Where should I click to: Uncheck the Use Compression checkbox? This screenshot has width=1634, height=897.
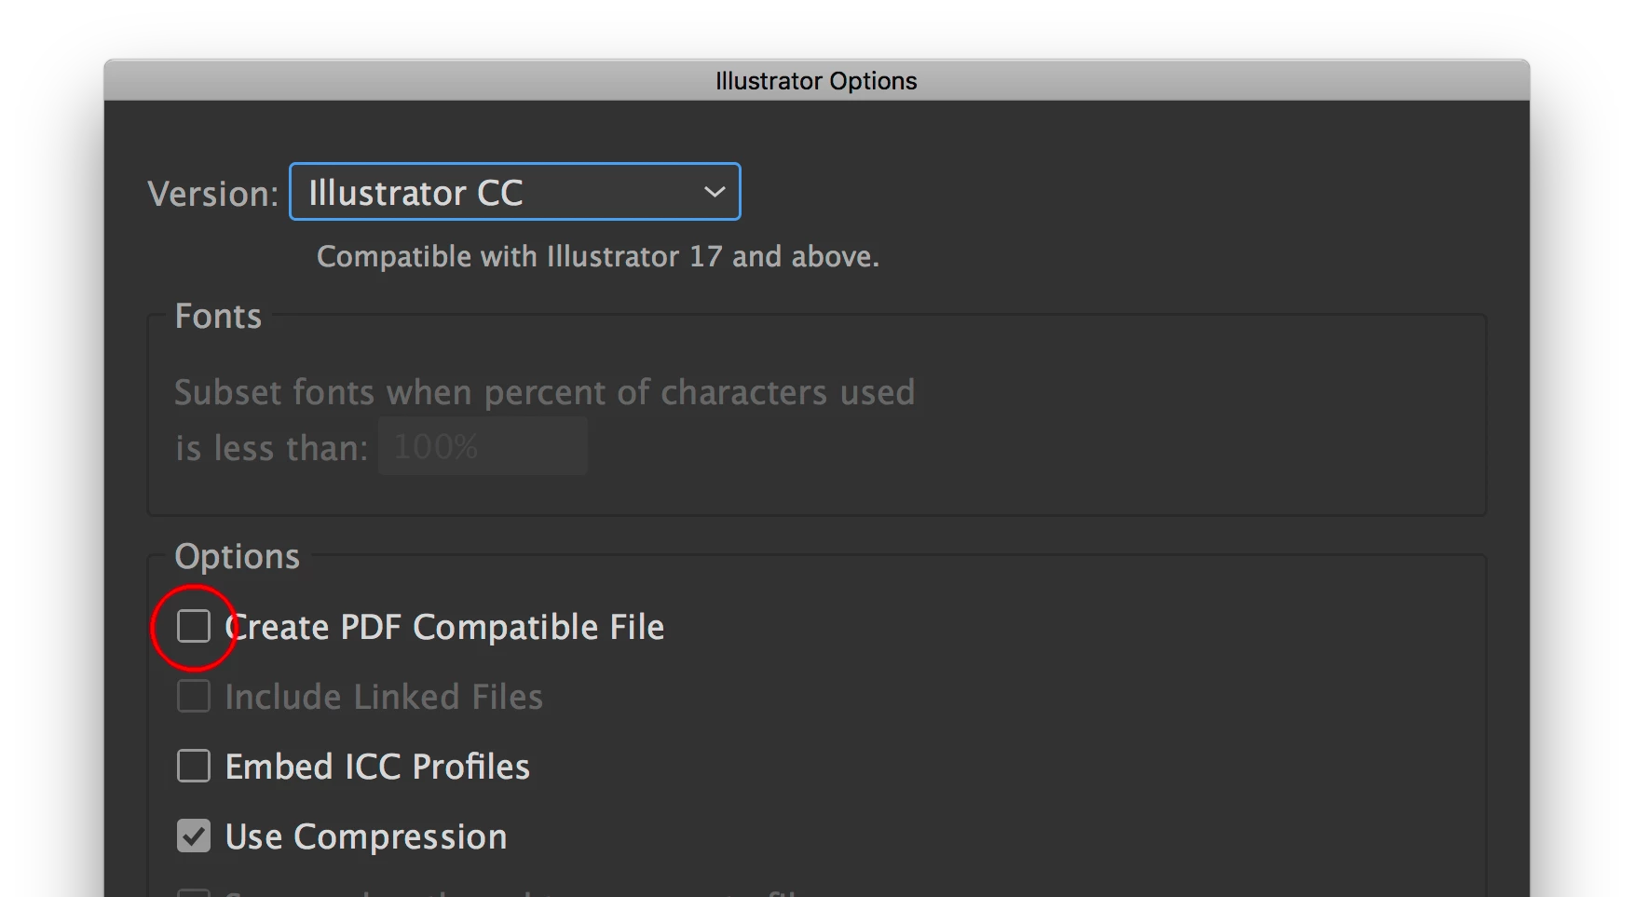pyautogui.click(x=194, y=836)
